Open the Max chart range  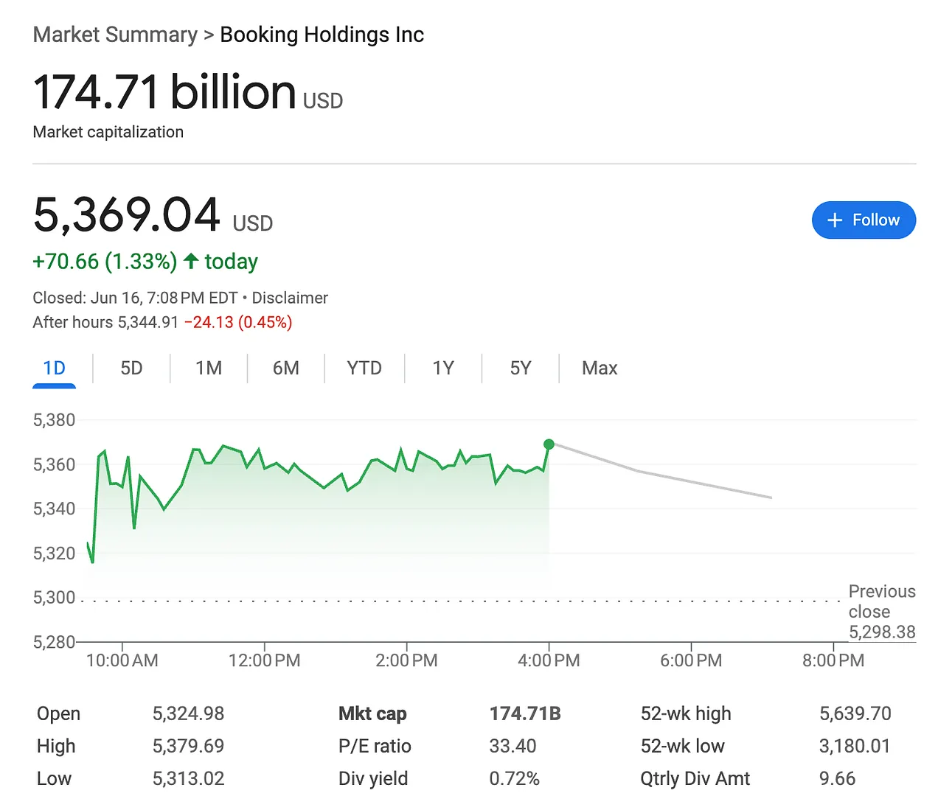click(x=600, y=368)
